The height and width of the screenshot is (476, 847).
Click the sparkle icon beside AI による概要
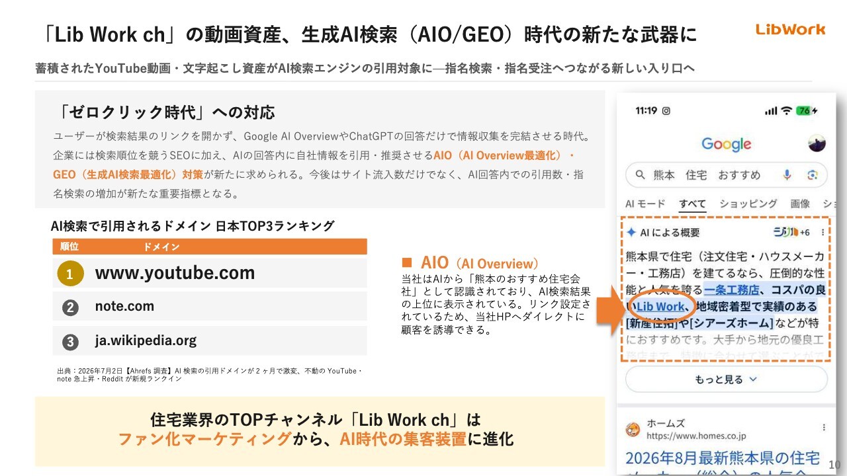(x=631, y=233)
